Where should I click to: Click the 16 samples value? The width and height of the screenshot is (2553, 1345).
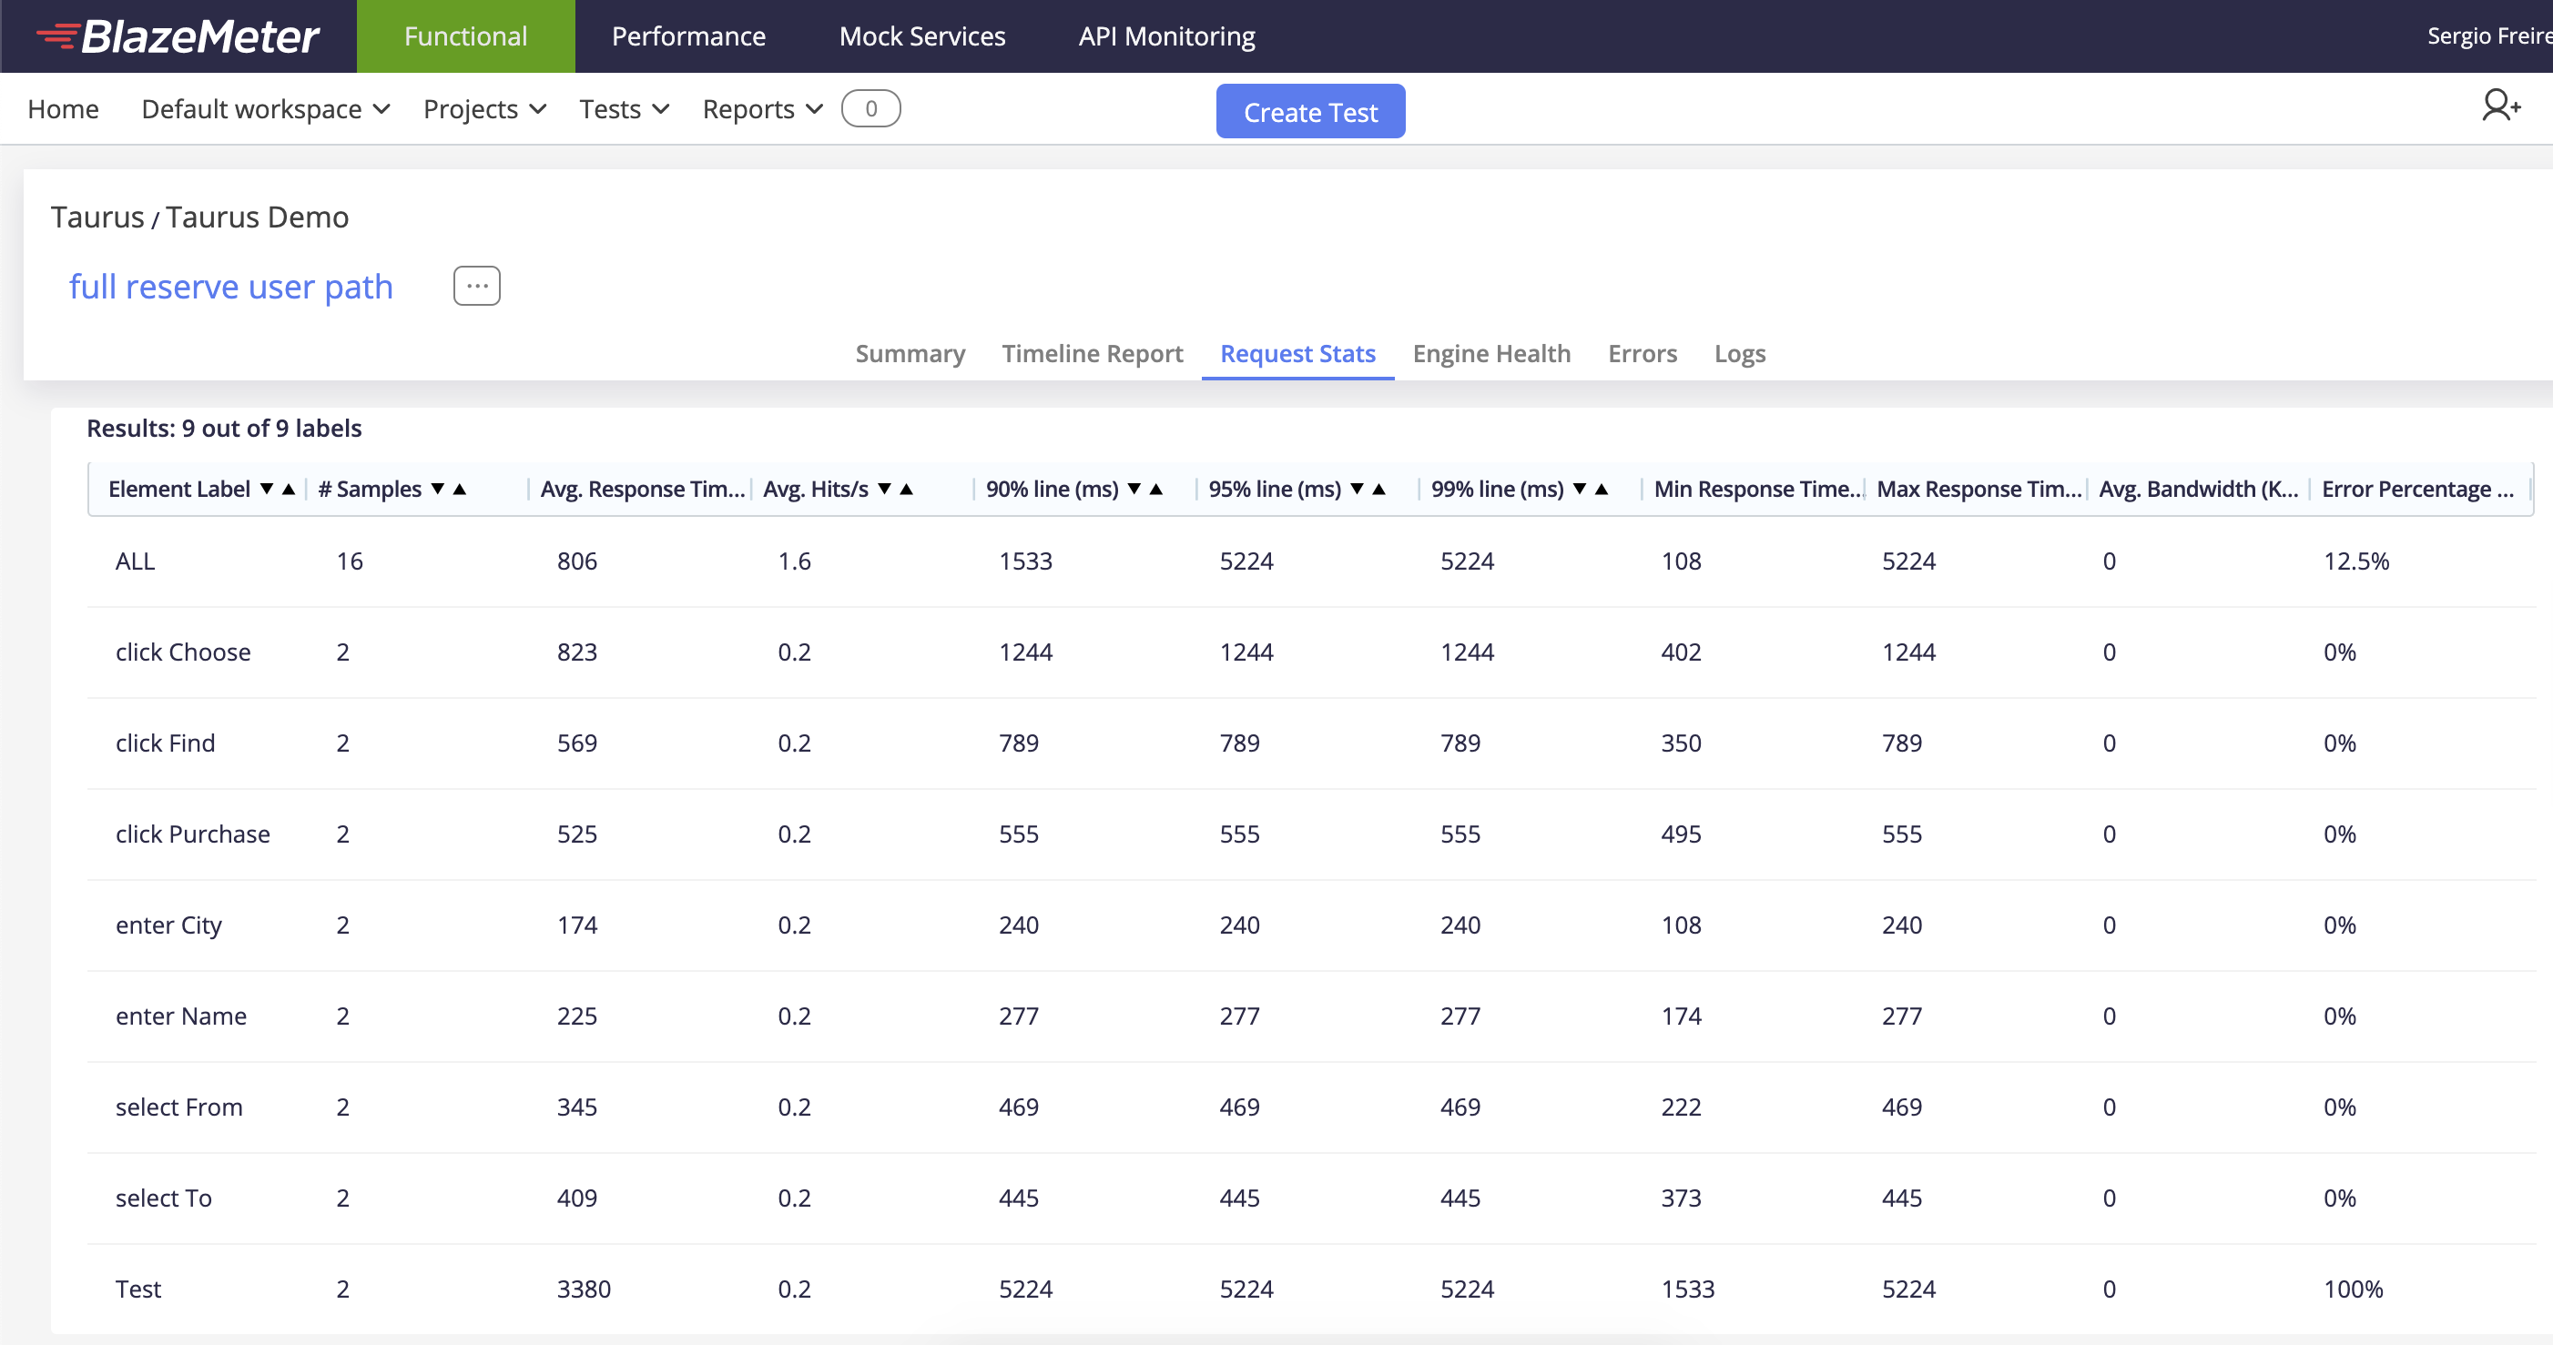[350, 561]
